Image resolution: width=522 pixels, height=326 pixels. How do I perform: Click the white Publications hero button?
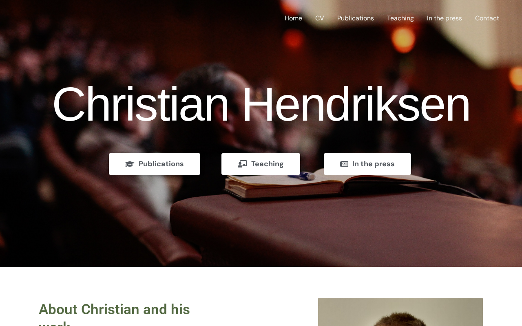155,164
